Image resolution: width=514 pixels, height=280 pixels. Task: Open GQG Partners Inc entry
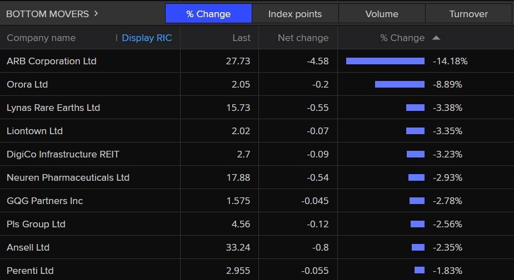coord(44,201)
